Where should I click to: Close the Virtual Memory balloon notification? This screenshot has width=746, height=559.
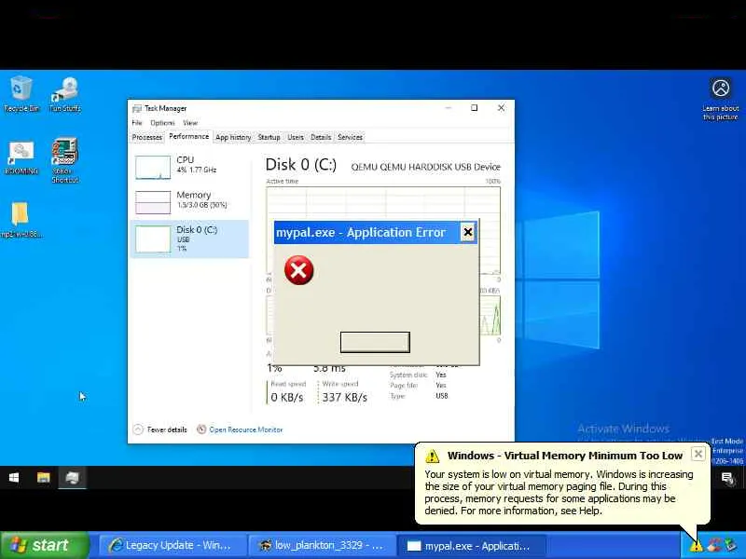click(698, 454)
